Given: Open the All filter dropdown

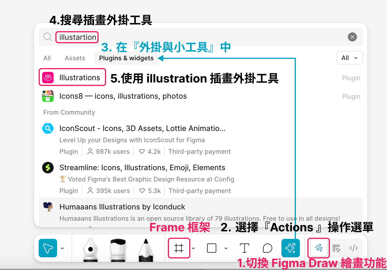Looking at the screenshot, I should pos(350,58).
